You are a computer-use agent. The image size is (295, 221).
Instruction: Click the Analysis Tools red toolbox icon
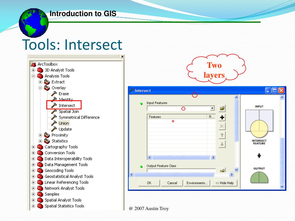click(40, 76)
